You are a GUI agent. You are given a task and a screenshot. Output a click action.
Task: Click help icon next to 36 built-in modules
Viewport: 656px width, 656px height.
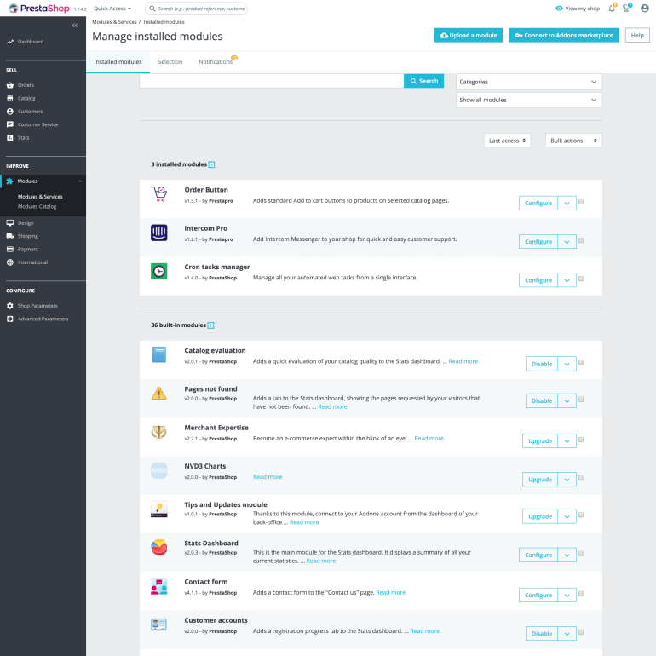pos(211,325)
